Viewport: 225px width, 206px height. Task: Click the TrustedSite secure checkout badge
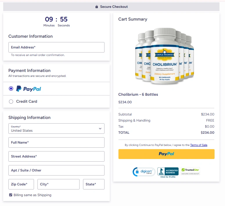click(190, 171)
